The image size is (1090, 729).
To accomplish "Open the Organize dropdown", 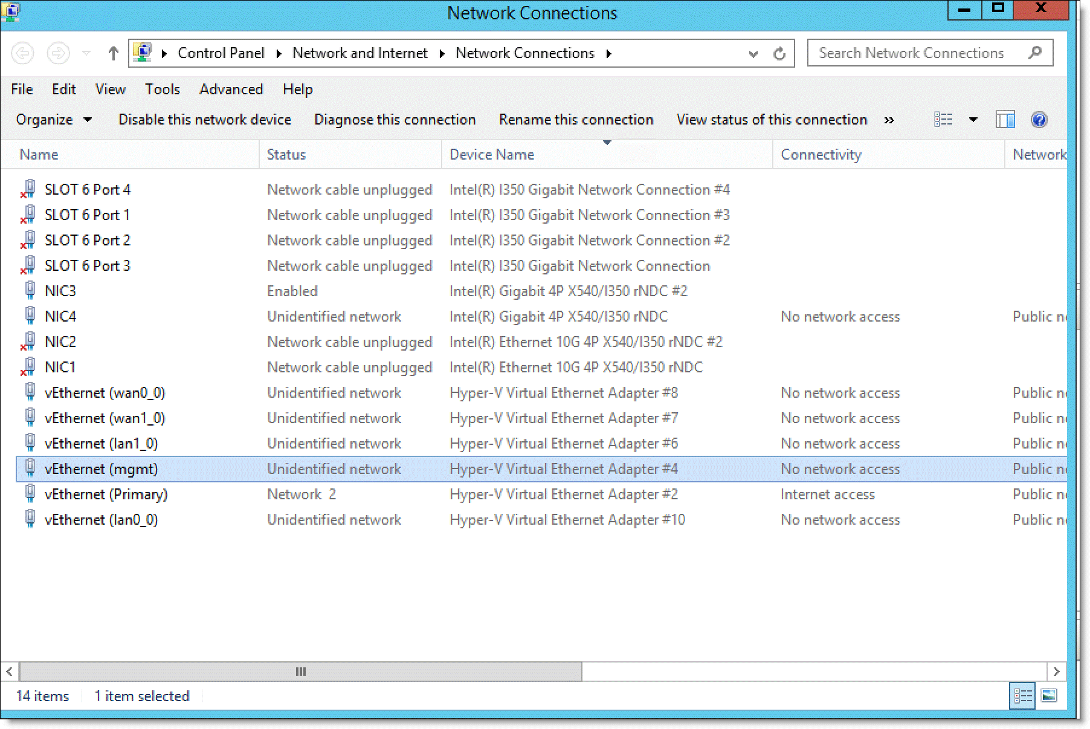I will point(54,120).
